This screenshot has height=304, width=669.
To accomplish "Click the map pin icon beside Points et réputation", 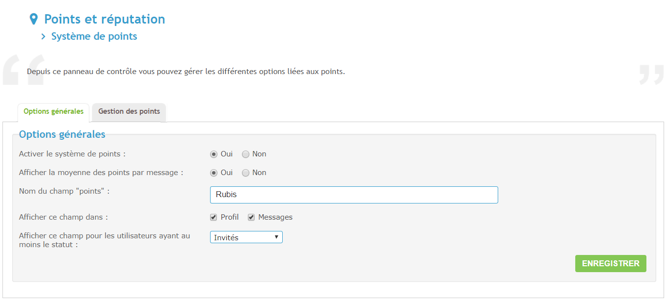I will click(x=33, y=19).
